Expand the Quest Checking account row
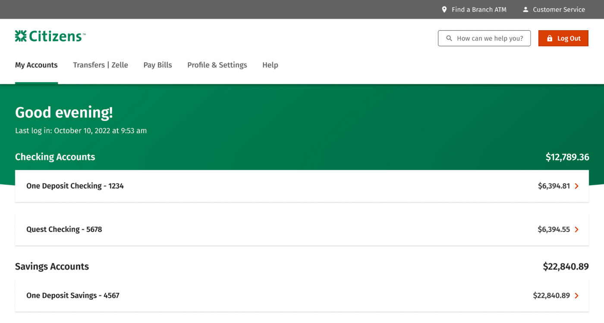604x323 pixels. (x=64, y=229)
